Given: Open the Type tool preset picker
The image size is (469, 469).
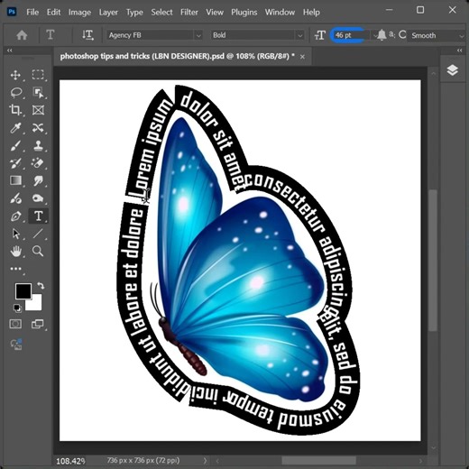Looking at the screenshot, I should (51, 35).
